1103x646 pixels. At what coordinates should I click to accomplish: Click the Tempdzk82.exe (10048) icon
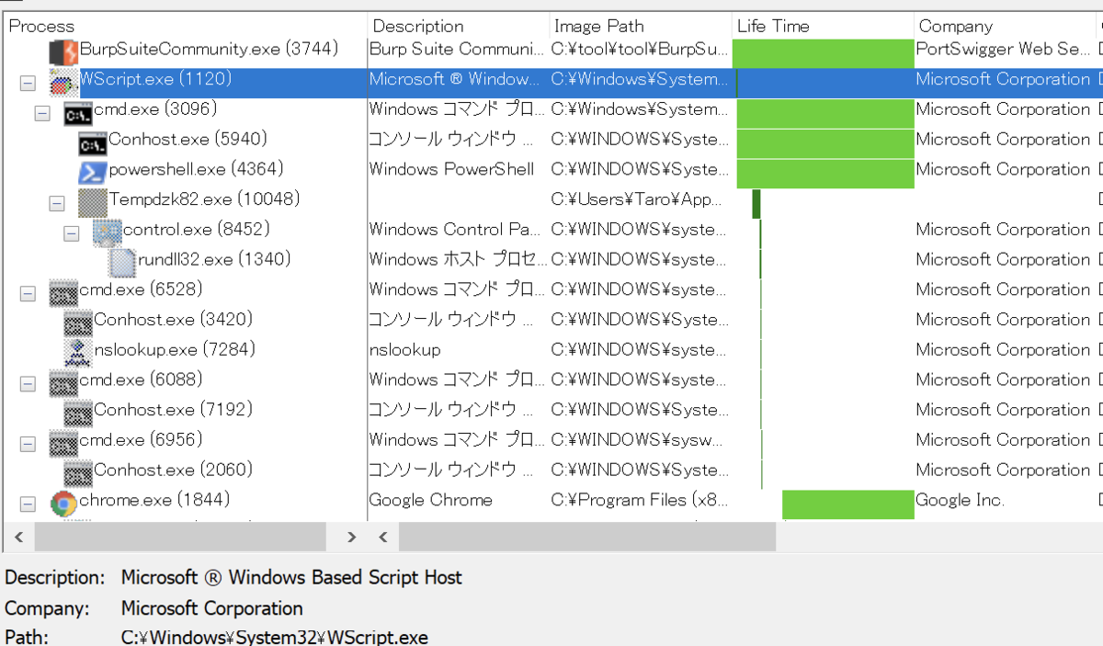coord(92,202)
